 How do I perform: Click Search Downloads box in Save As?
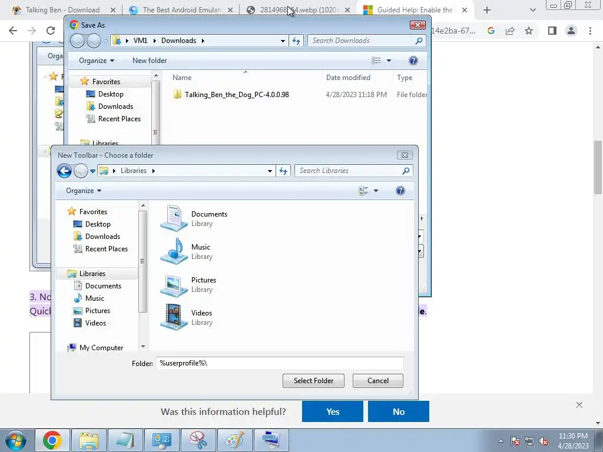(x=366, y=41)
